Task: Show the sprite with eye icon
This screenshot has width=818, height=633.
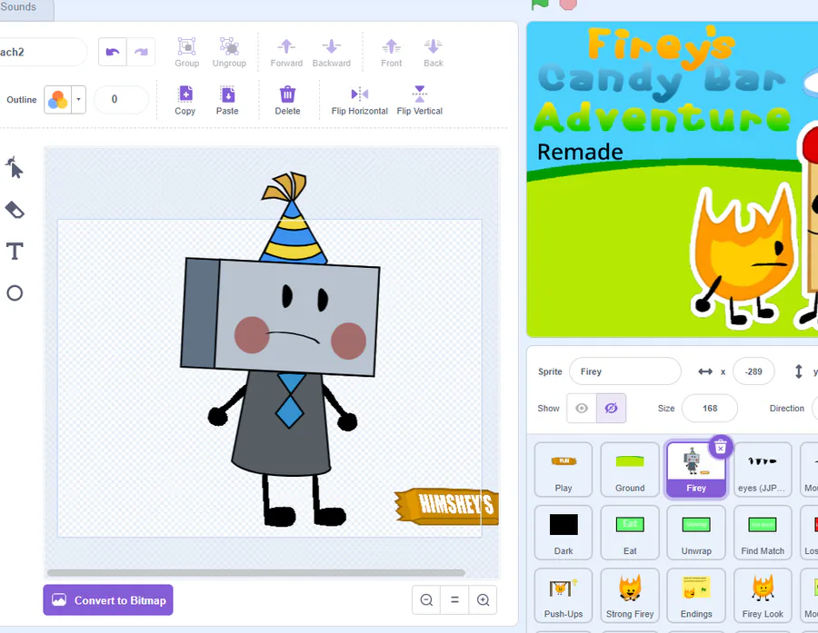Action: (x=582, y=409)
